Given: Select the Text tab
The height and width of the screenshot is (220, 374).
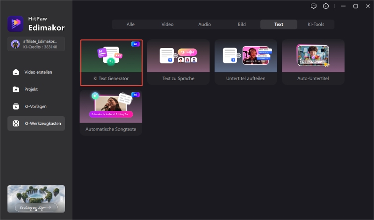Looking at the screenshot, I should pos(279,25).
